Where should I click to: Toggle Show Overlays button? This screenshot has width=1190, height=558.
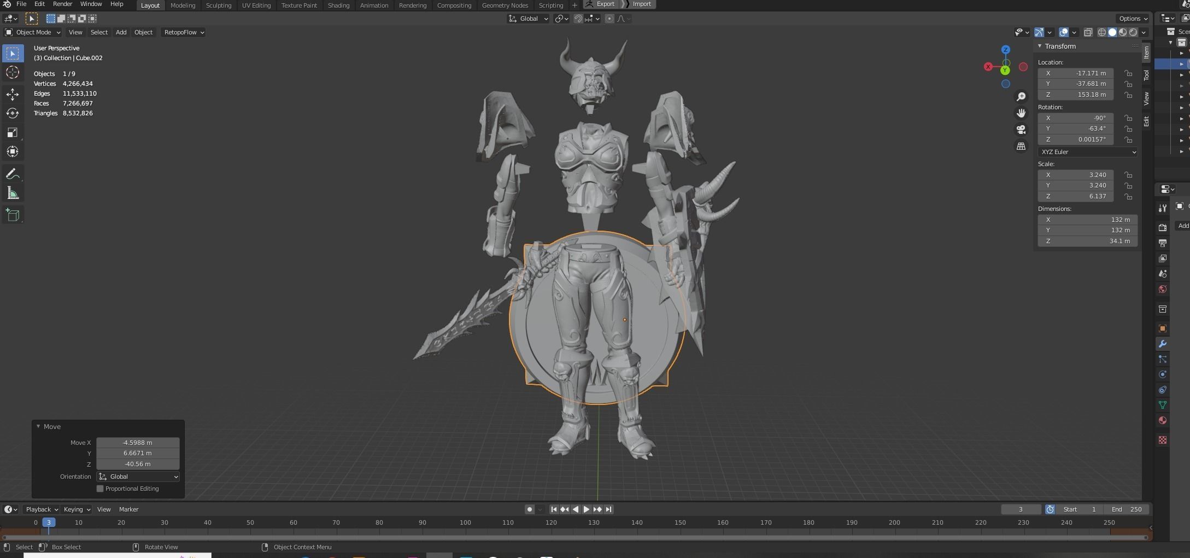(x=1064, y=32)
